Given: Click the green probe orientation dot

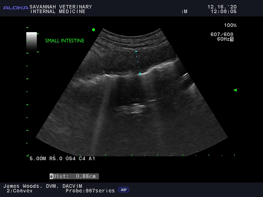Looking at the screenshot, I should [94, 30].
